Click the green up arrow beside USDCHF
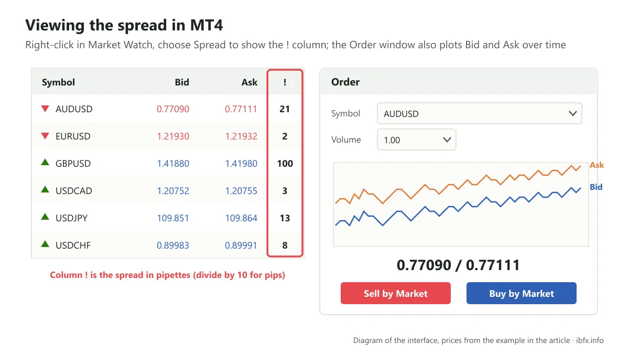629x354 pixels. click(45, 244)
